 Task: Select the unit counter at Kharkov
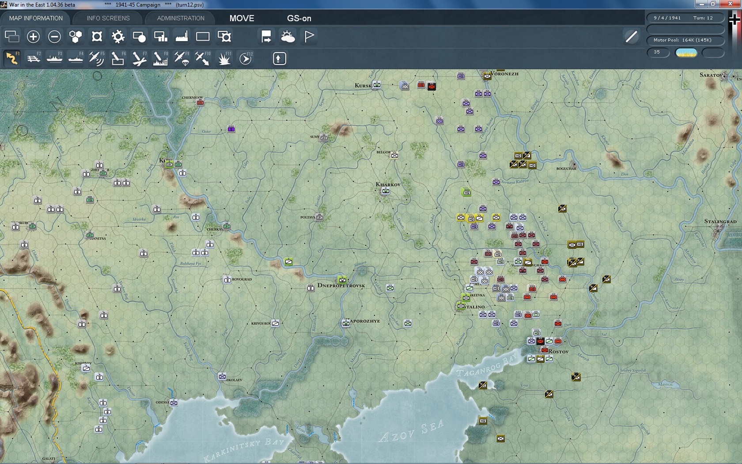click(386, 191)
